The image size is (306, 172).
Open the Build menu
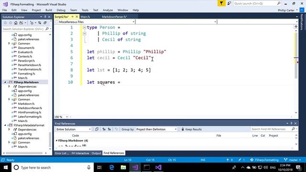[49, 10]
